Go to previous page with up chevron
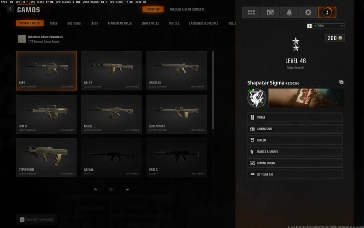Screen dimensions: 364x228 click(x=96, y=190)
